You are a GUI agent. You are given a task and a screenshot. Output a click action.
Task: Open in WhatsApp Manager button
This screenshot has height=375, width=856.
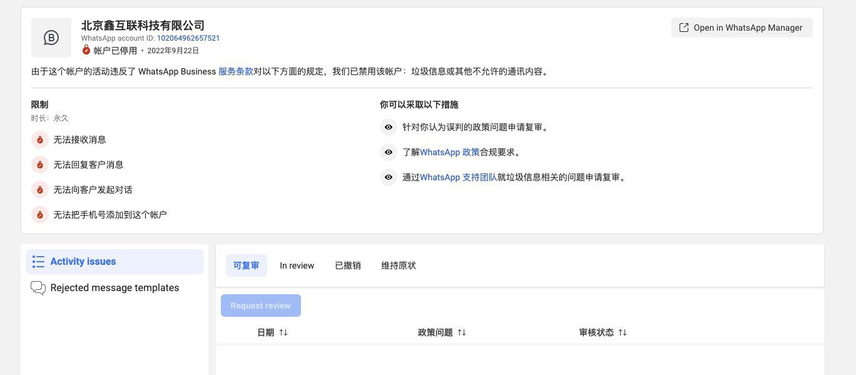pos(741,28)
